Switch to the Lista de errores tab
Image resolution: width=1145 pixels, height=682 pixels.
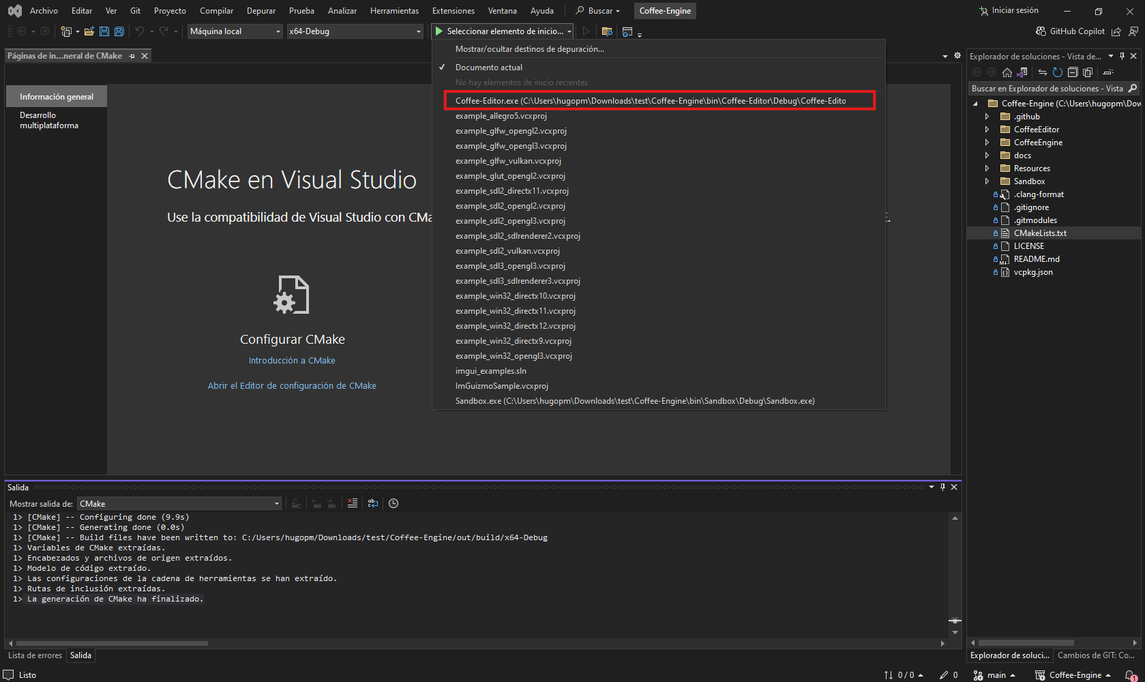pos(35,655)
